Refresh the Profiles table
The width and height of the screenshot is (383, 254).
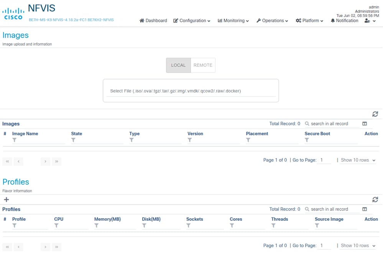pos(375,200)
